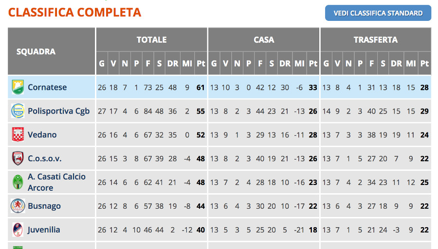Click the Juvenilia team crest icon

(18, 230)
